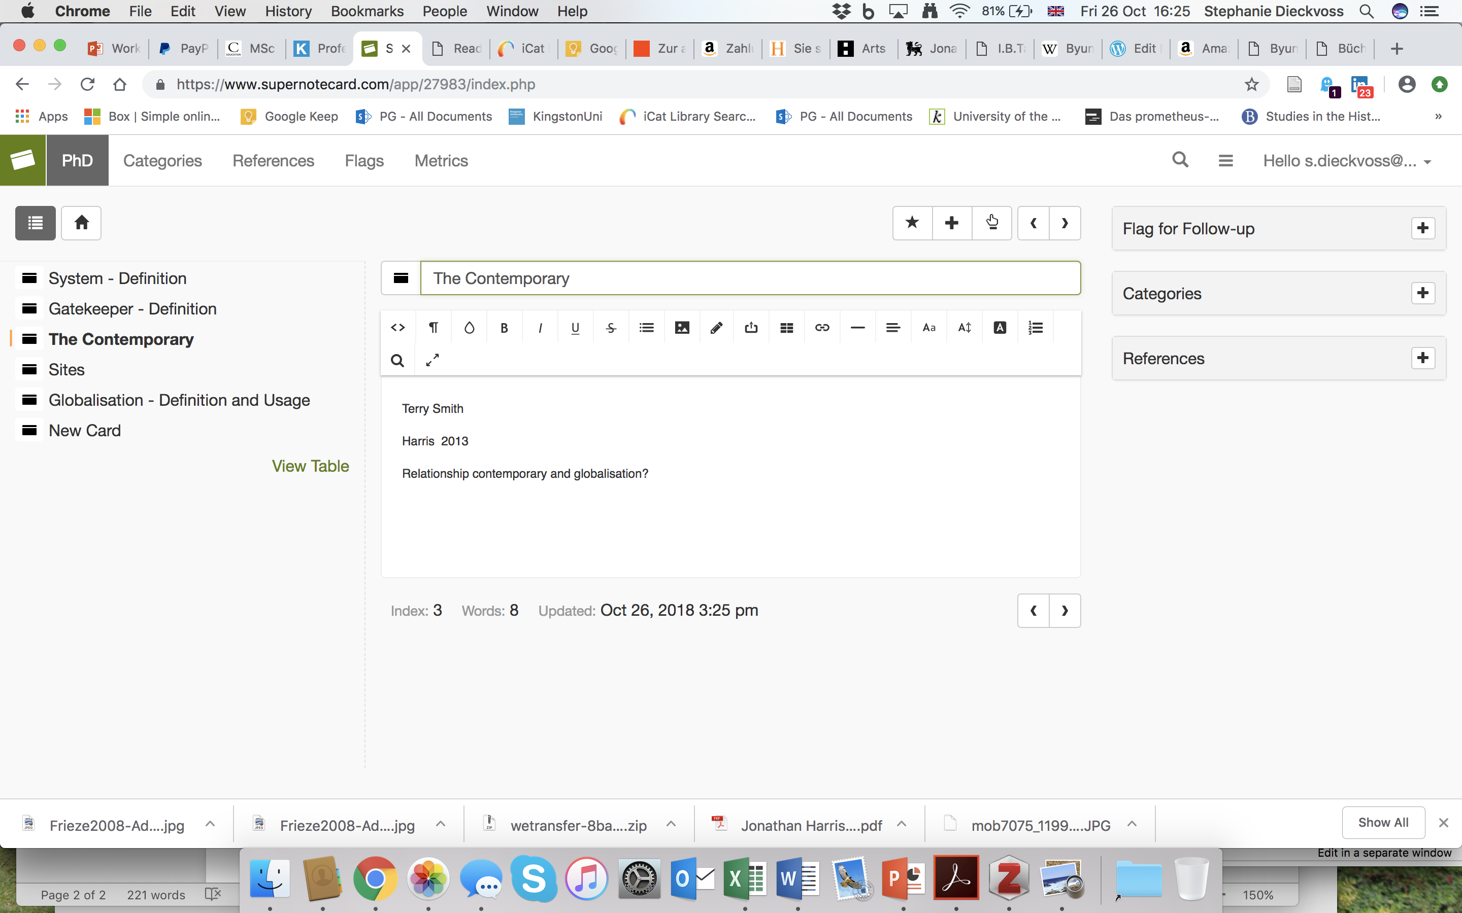Apply strikethrough formatting to text
This screenshot has height=913, width=1462.
[x=611, y=327]
